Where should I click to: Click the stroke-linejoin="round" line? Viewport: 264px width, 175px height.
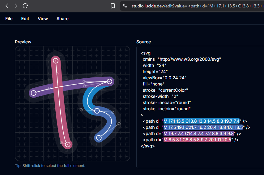point(167,109)
